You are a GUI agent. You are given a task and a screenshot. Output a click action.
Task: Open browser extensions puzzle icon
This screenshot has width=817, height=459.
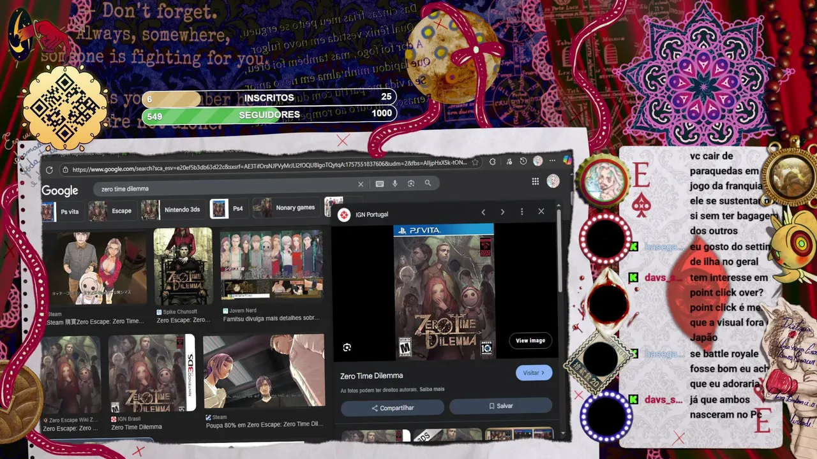pyautogui.click(x=492, y=162)
